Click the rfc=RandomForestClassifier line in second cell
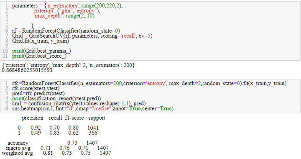 (149, 83)
